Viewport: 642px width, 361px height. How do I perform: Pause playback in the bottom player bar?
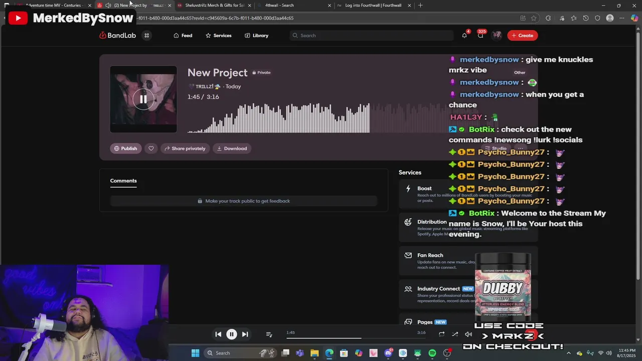pos(232,334)
